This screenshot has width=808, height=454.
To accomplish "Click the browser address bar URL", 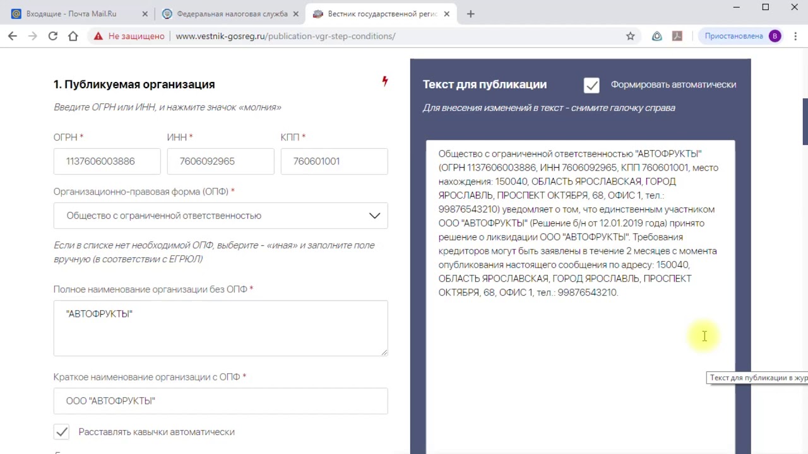I will pyautogui.click(x=285, y=36).
